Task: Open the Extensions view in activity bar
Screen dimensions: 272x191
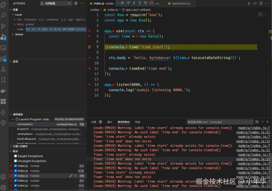Action: tap(4, 58)
